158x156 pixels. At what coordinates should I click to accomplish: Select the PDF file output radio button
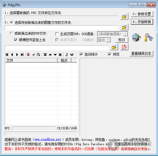[x=12, y=33]
